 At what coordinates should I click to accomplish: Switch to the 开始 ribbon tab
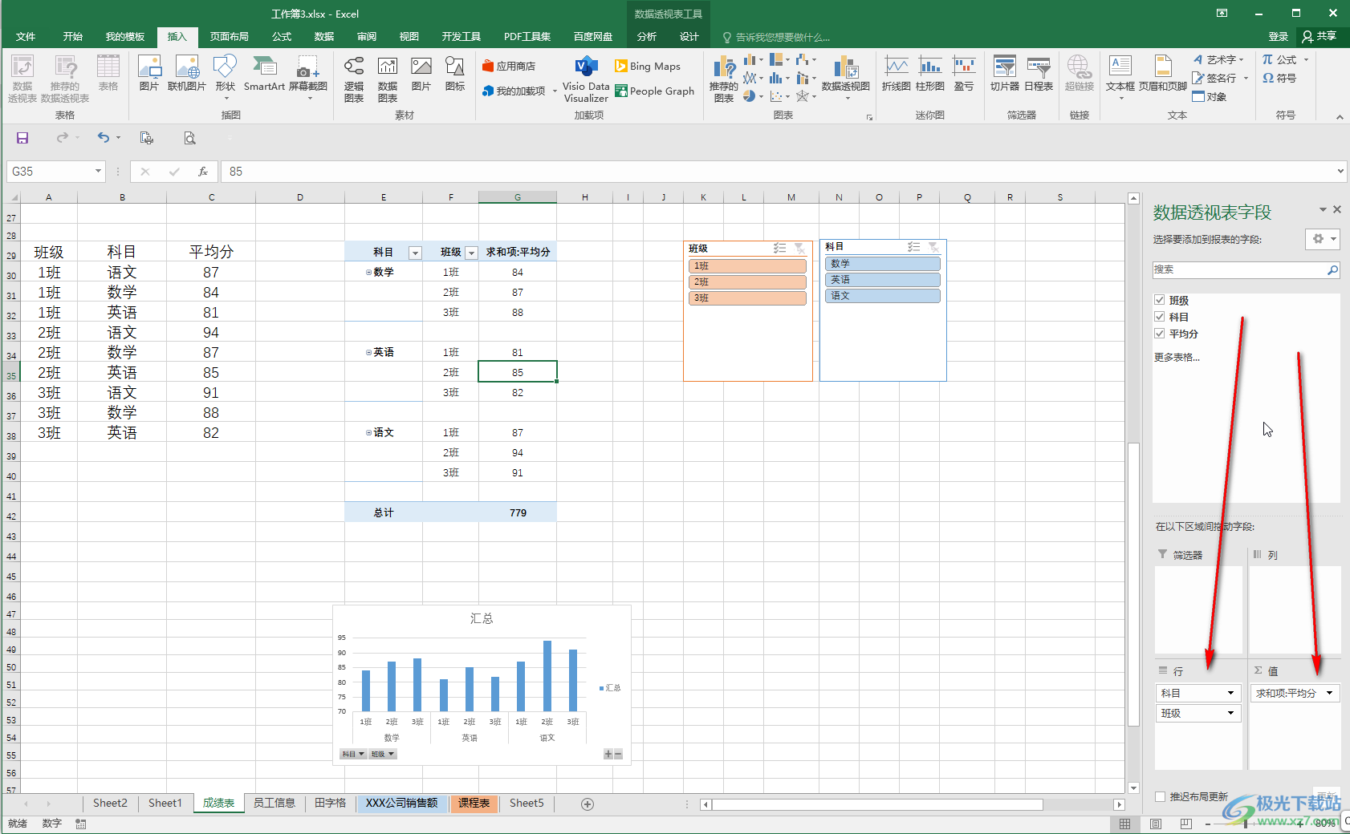73,37
